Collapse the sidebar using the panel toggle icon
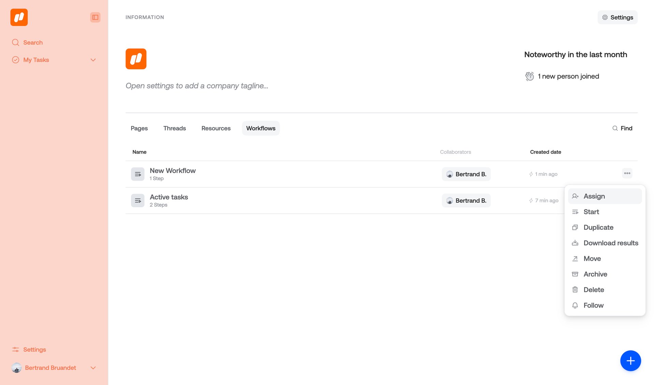Viewport: 655px width, 385px height. click(95, 17)
